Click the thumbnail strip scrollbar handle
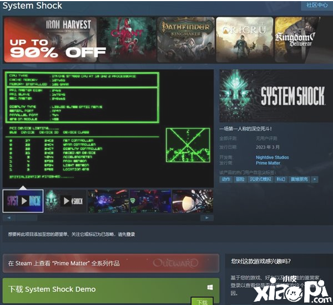Image resolution: width=333 pixels, height=305 pixels. pos(27,218)
